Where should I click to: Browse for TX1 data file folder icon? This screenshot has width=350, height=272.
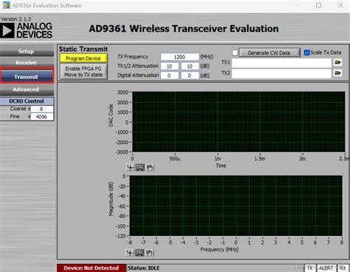pos(337,62)
